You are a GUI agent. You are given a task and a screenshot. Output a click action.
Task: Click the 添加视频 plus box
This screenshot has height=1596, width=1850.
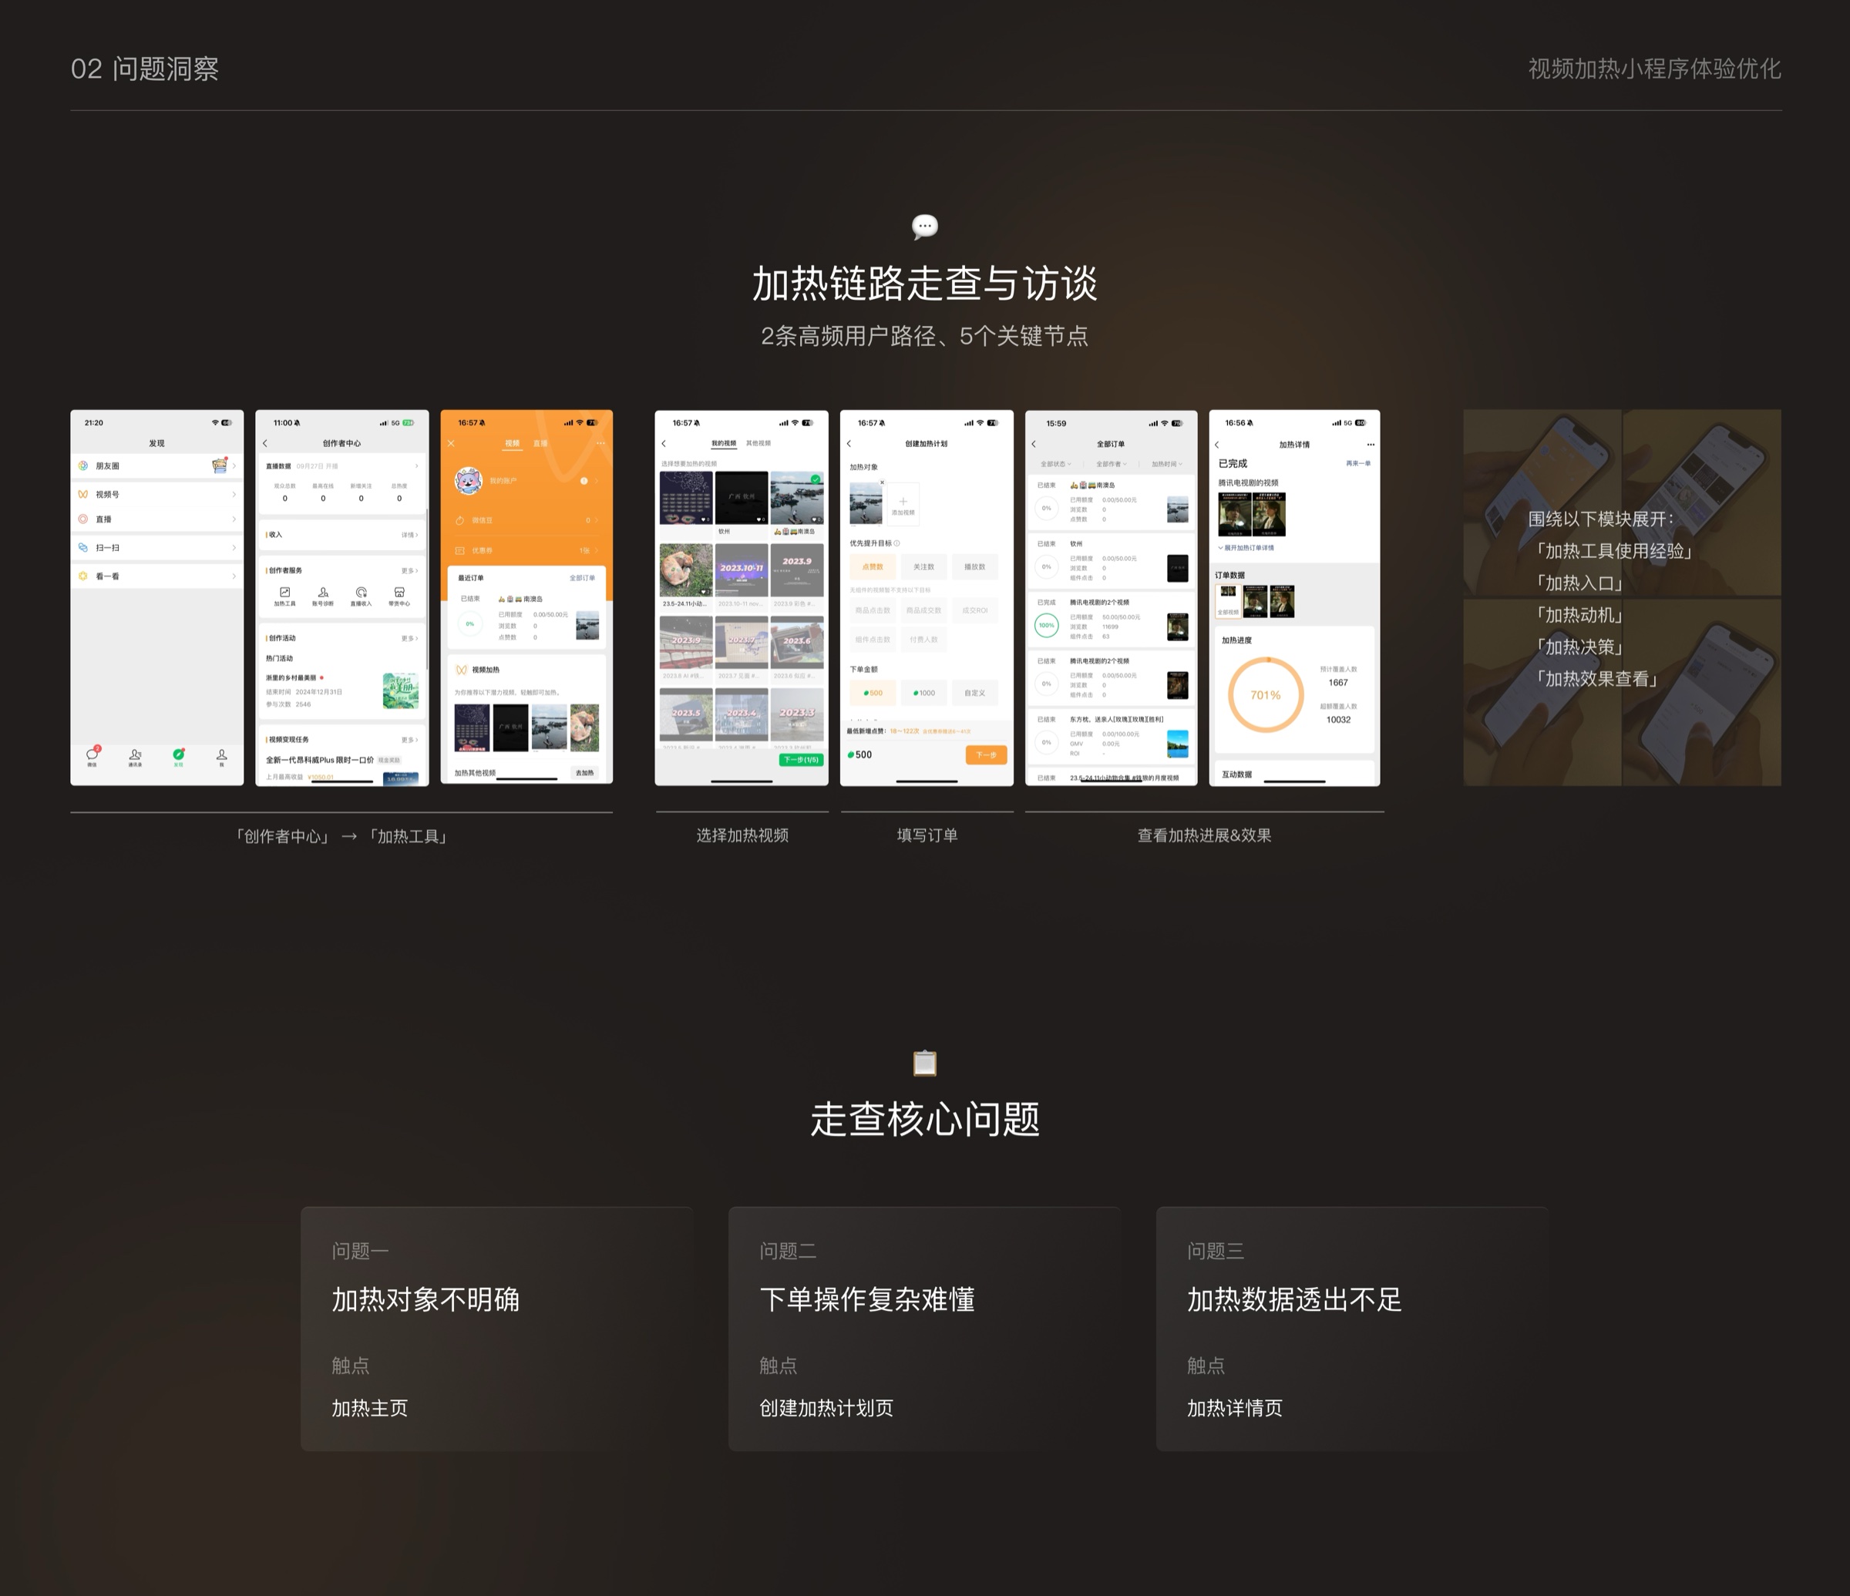point(903,504)
